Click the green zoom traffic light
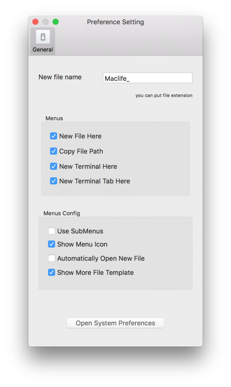This screenshot has height=387, width=231. click(56, 22)
